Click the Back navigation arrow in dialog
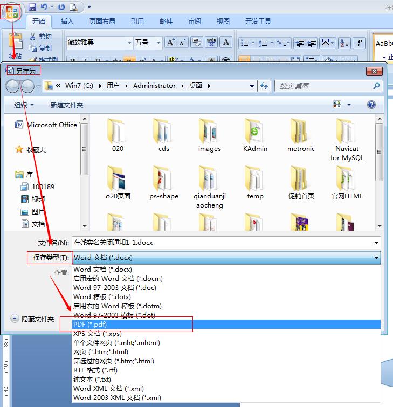This screenshot has height=407, width=393. 12,86
